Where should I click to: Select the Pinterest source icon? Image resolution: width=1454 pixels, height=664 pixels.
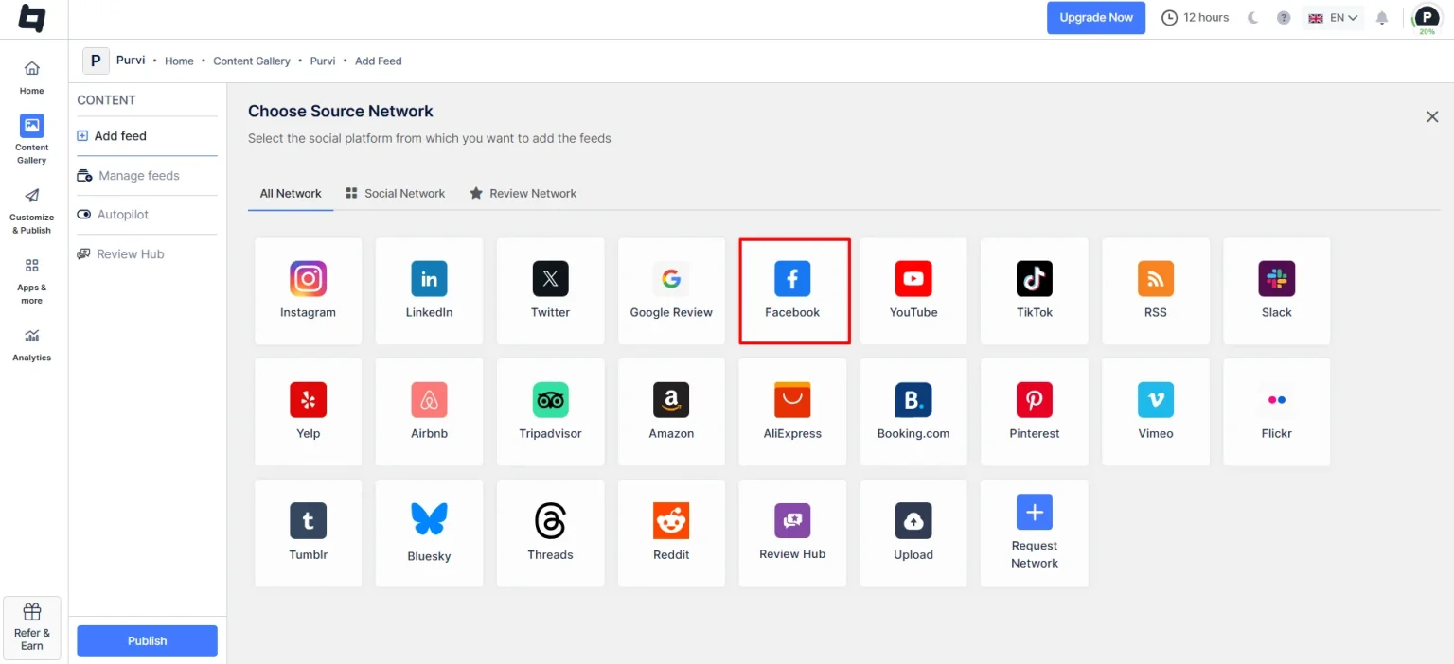(1034, 401)
